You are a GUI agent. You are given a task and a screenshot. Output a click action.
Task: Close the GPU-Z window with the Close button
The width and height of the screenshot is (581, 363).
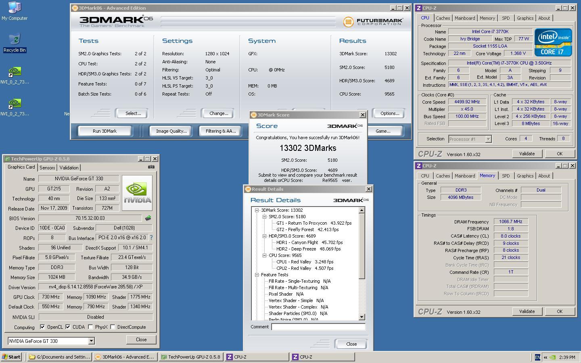[141, 340]
